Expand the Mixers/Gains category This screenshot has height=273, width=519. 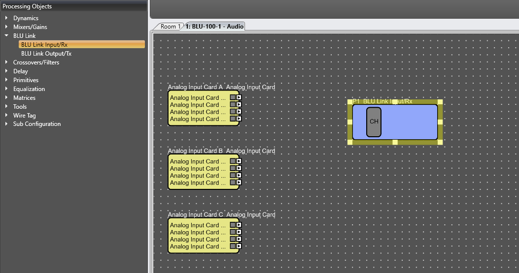pos(6,27)
